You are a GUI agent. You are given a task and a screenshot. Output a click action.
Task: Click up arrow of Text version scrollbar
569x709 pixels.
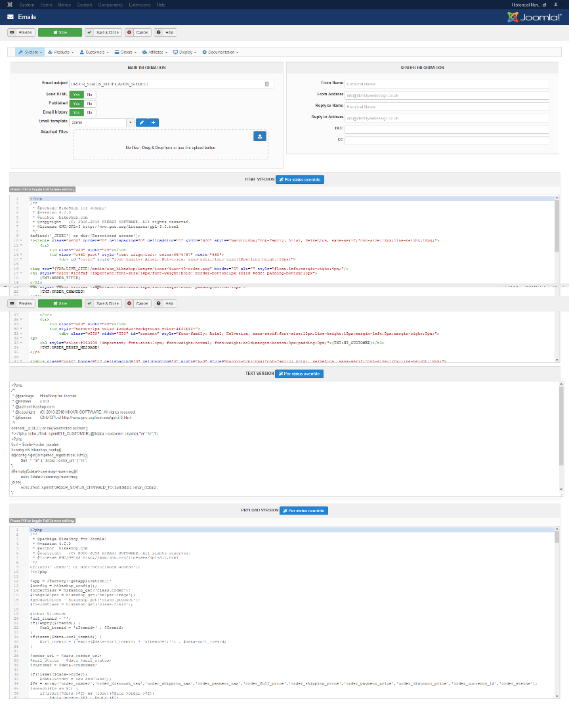pos(561,385)
